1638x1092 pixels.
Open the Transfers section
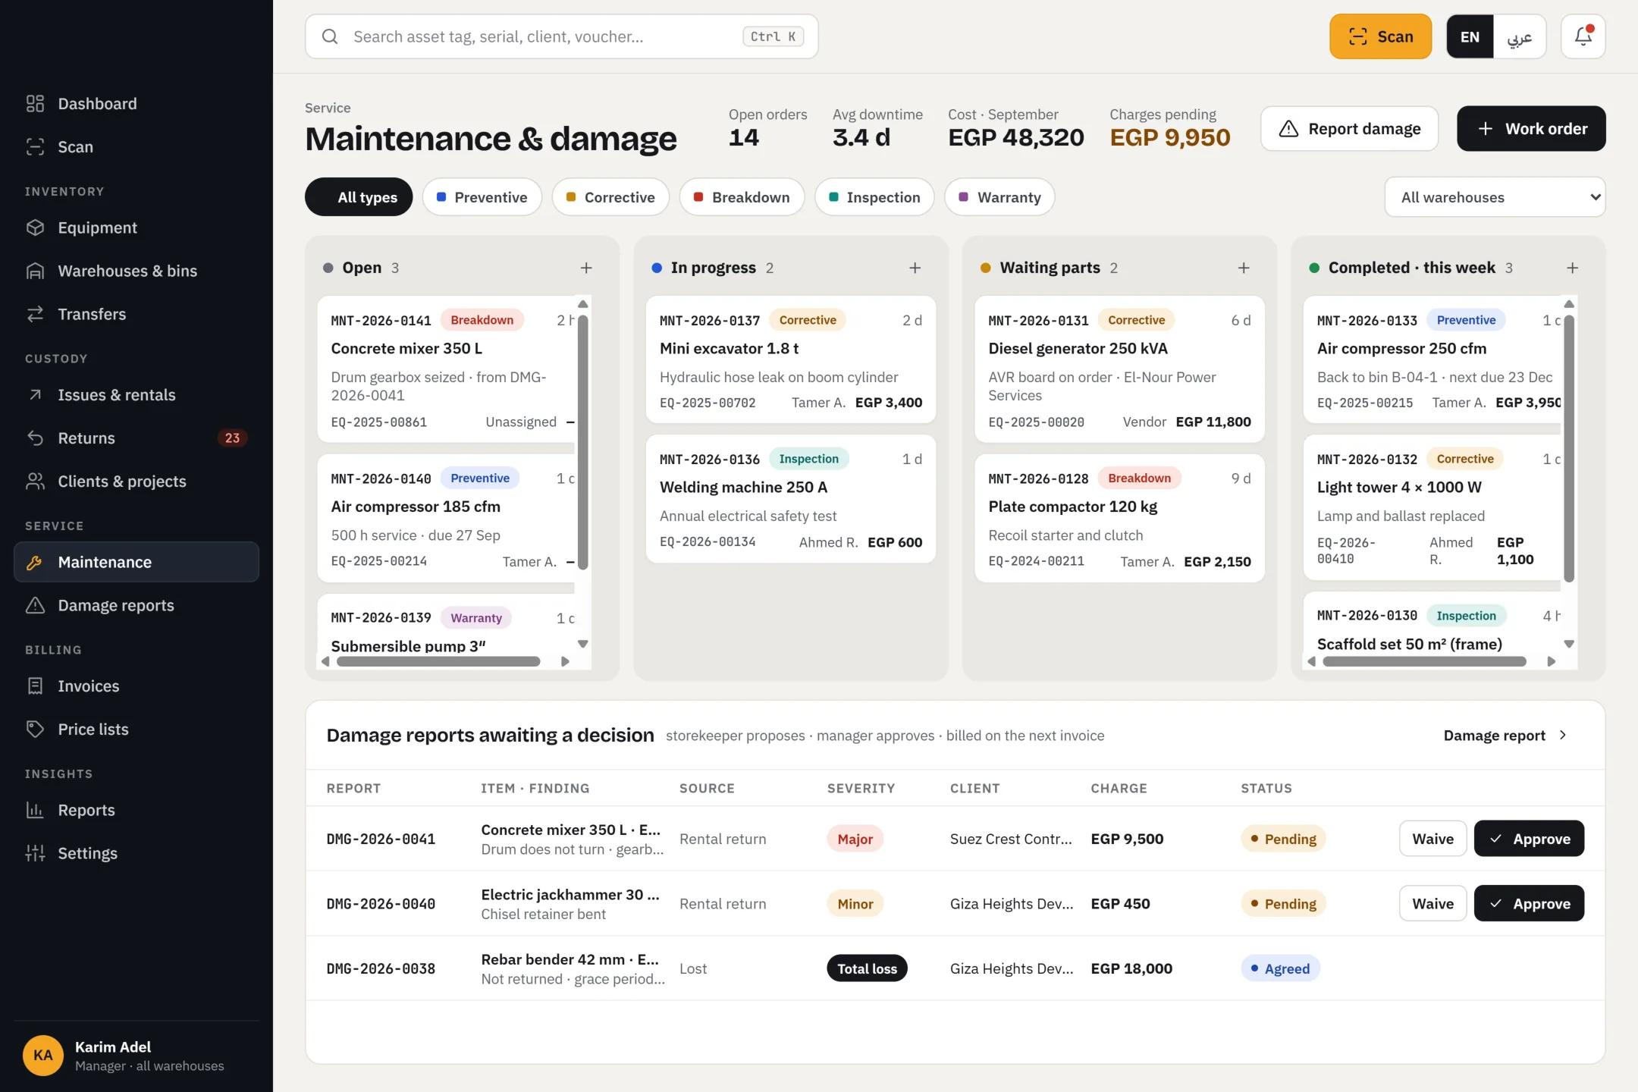tap(136, 314)
